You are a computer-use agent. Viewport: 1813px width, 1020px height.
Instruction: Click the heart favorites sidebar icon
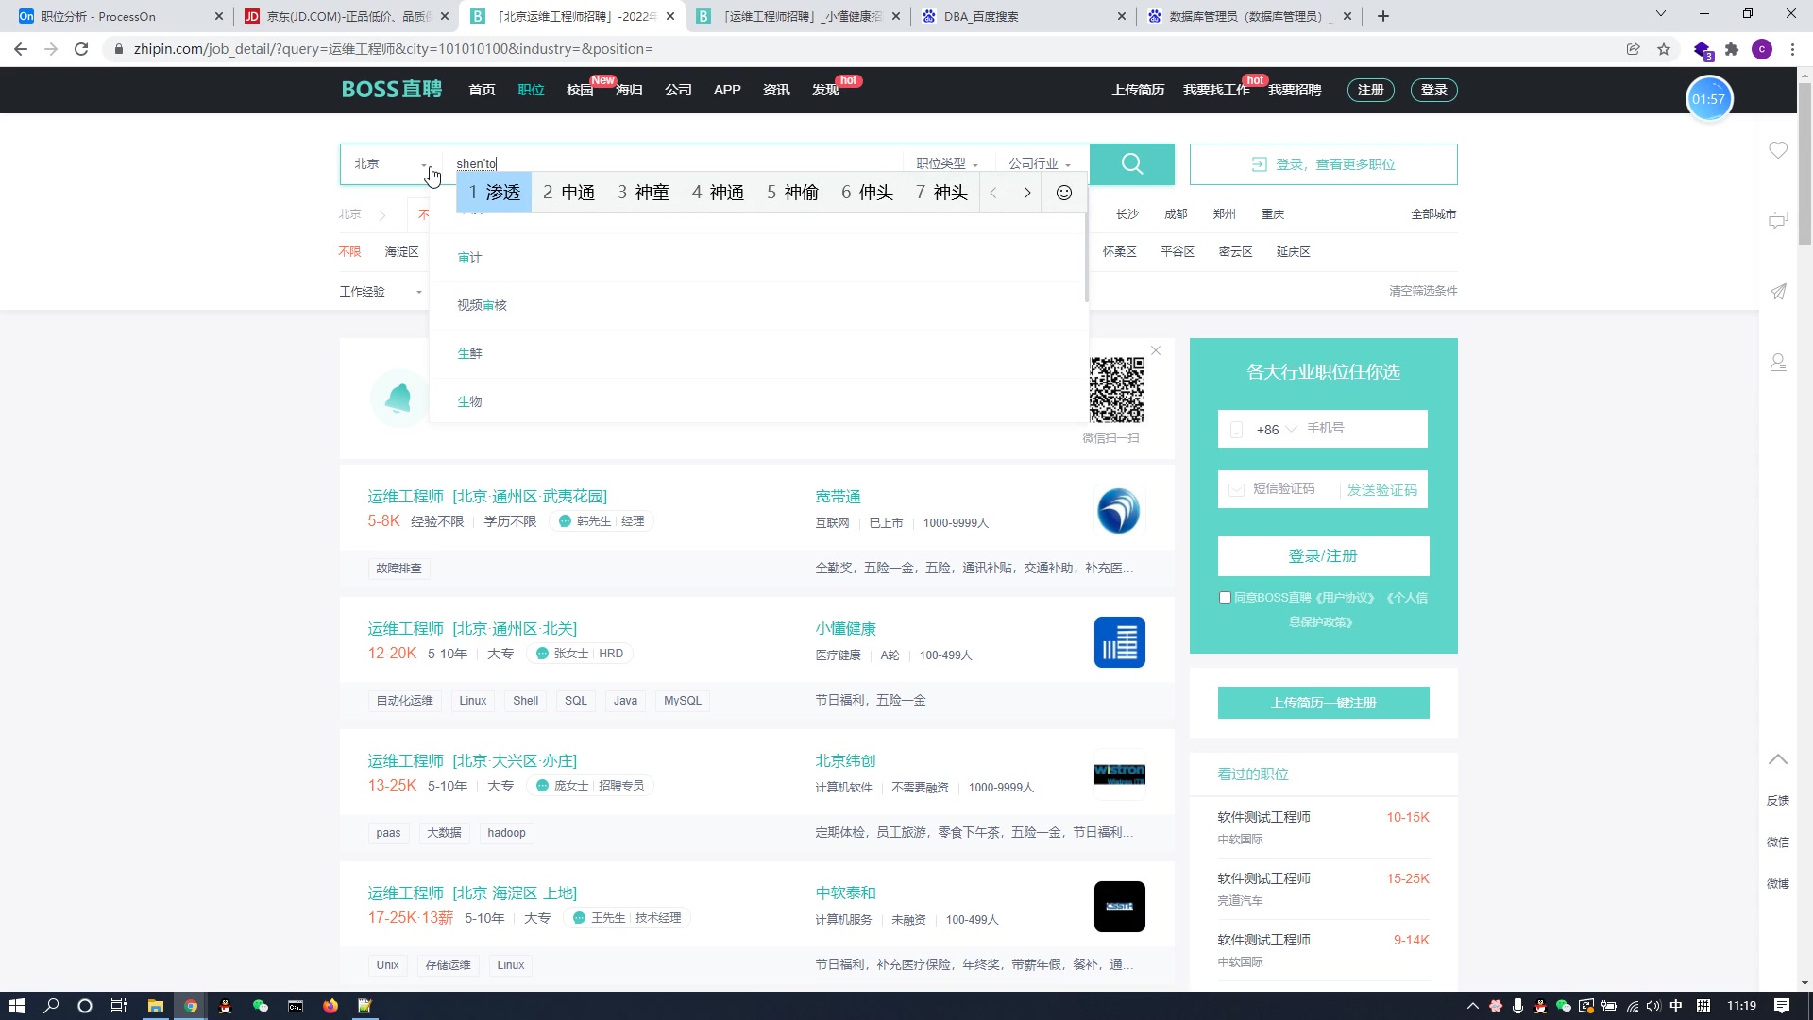[1778, 150]
